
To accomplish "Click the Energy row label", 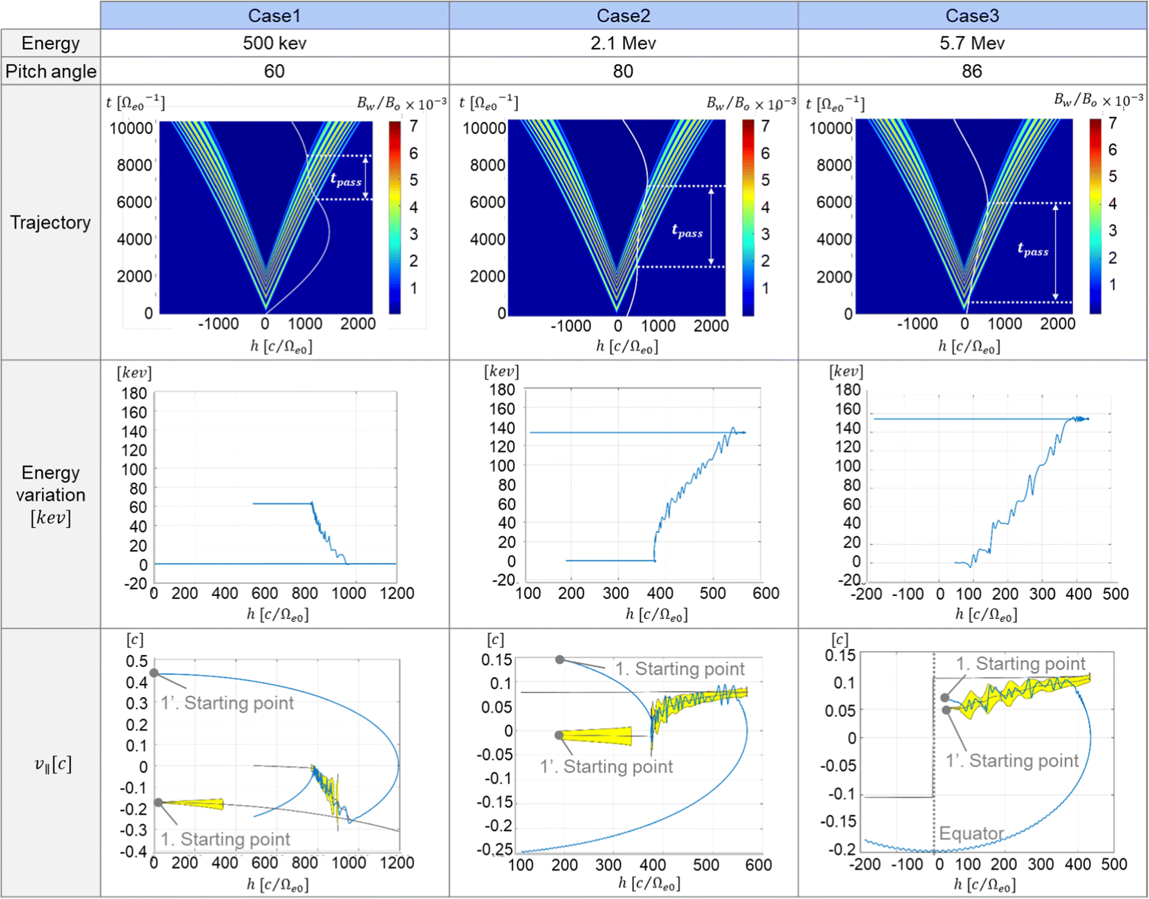I will [50, 43].
